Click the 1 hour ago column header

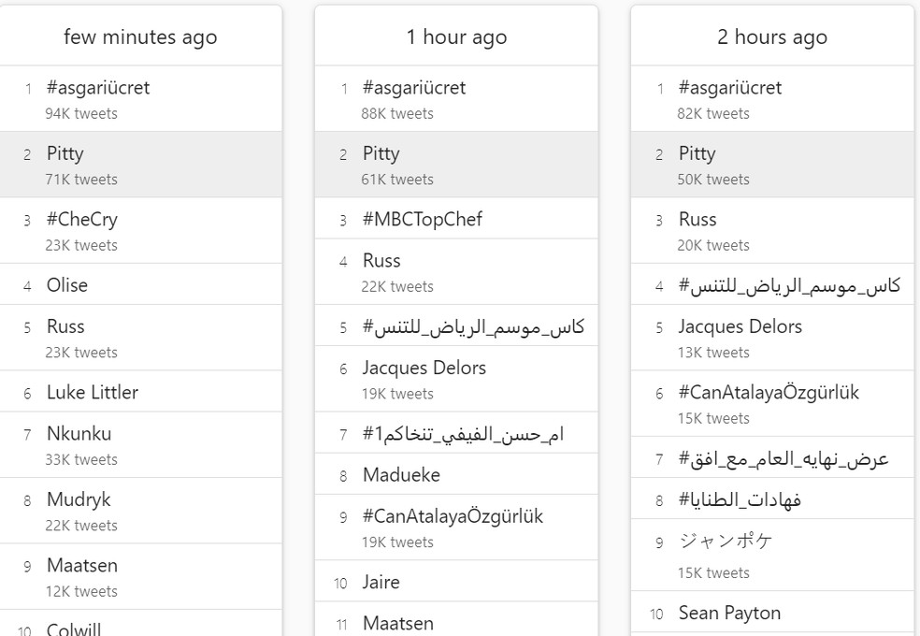pos(456,37)
